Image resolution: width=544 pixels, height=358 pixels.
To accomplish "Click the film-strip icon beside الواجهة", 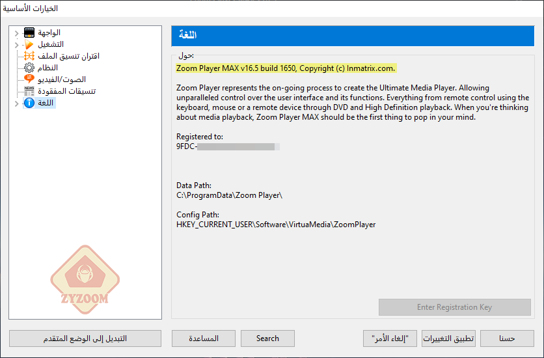I will click(x=29, y=33).
